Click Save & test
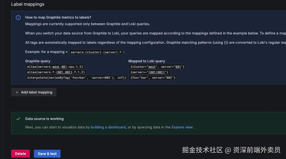Image resolution: width=286 pixels, height=159 pixels. tap(47, 154)
